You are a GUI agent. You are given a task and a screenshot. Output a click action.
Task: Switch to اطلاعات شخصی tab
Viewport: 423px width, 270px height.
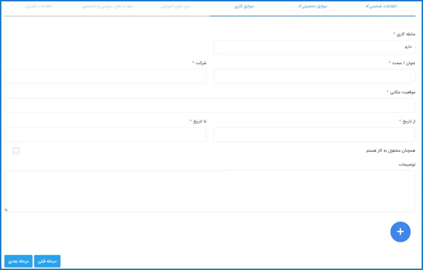click(x=384, y=7)
